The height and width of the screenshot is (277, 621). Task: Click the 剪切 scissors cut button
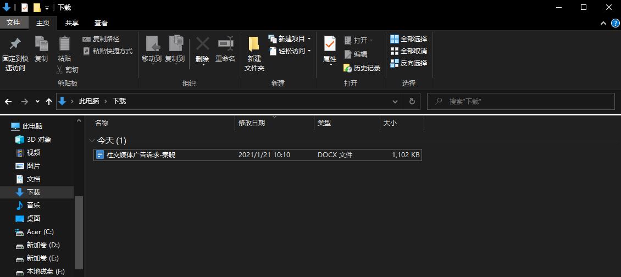pos(68,70)
